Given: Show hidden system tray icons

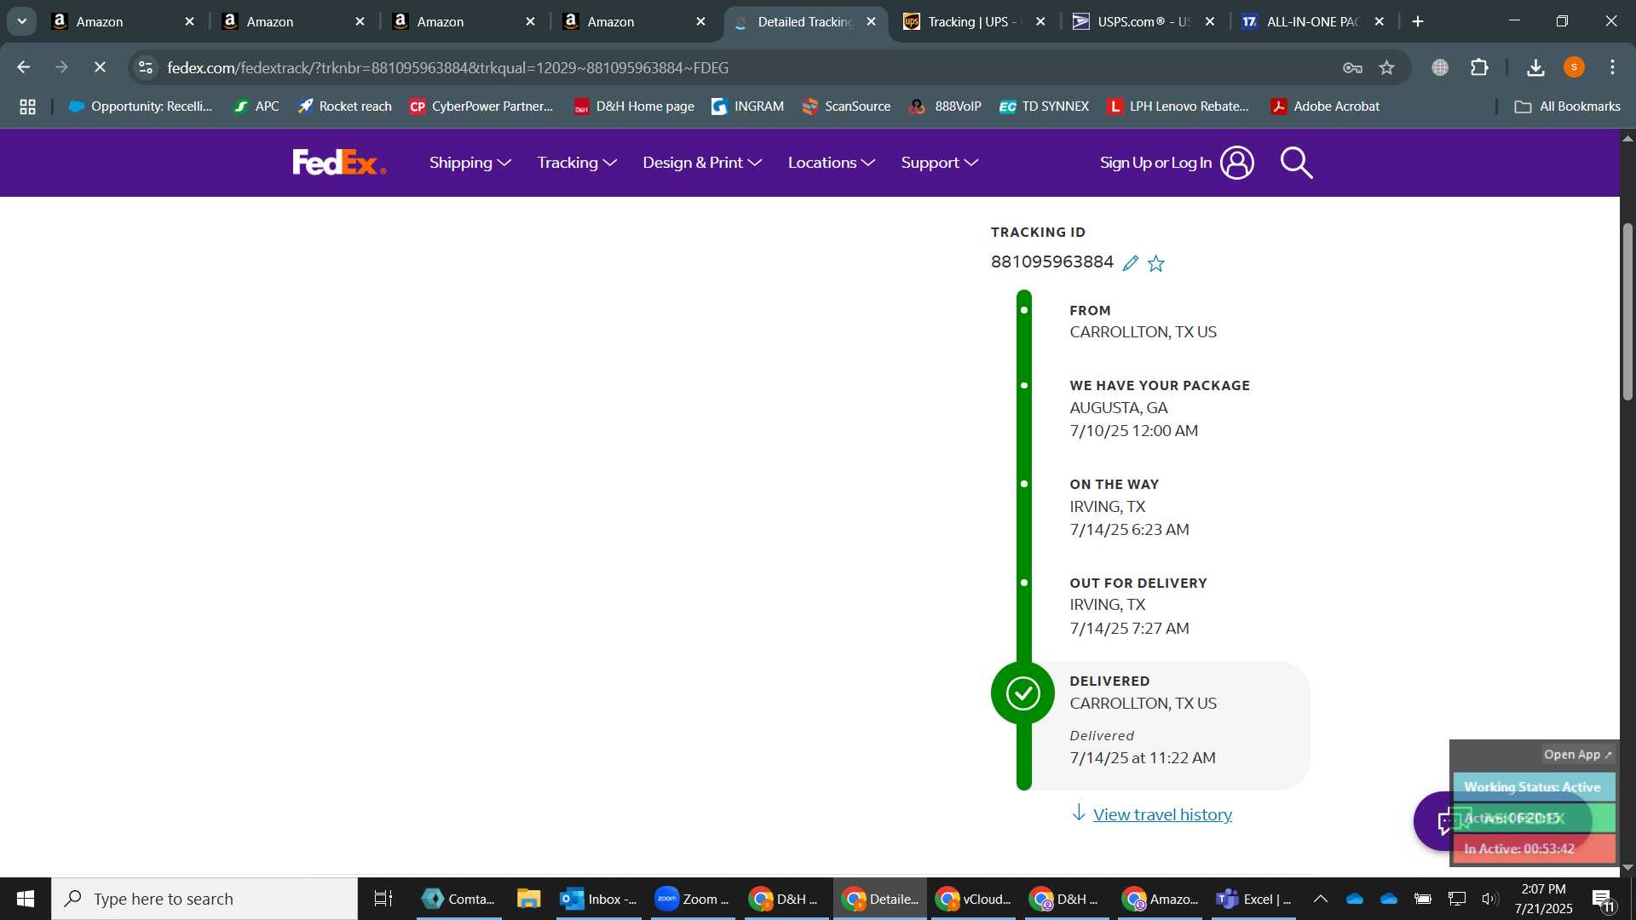Looking at the screenshot, I should click(x=1320, y=899).
